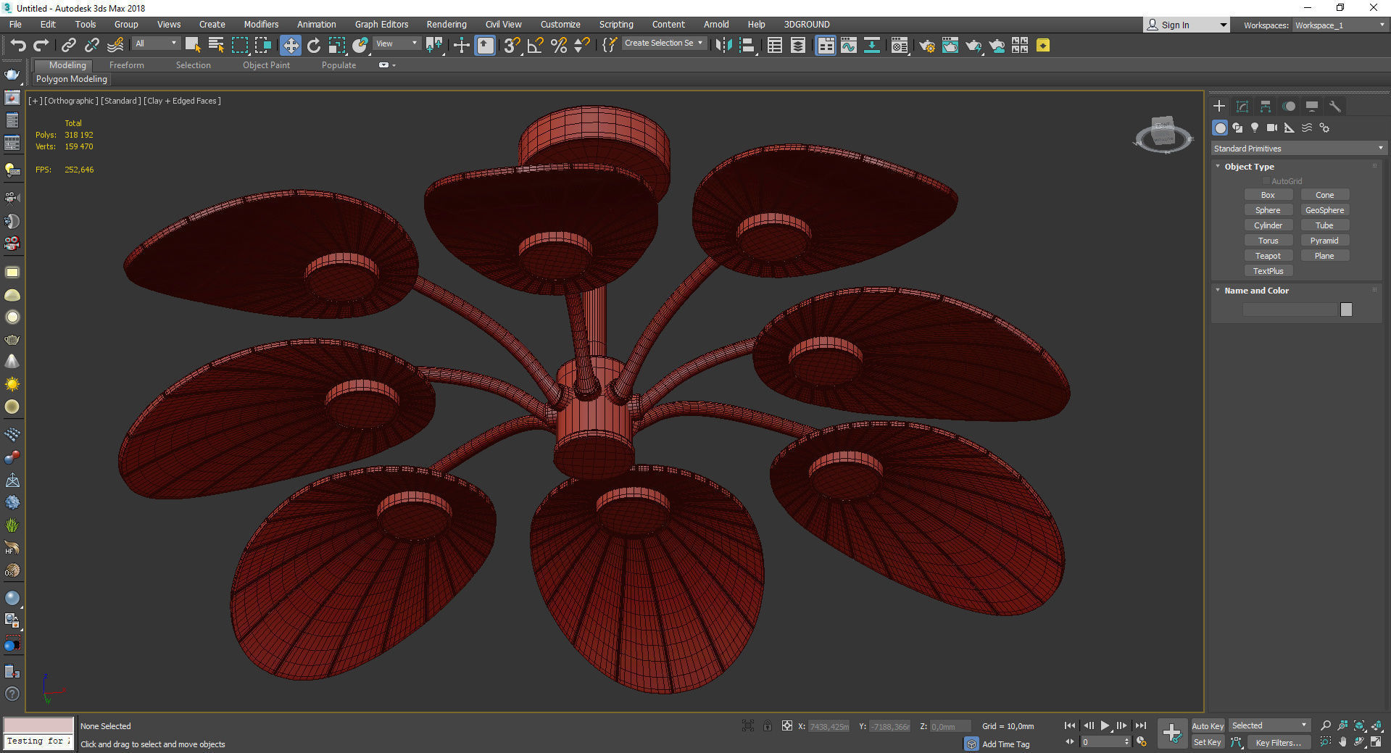This screenshot has height=753, width=1391.
Task: Open the Curve Editor icon
Action: [x=848, y=46]
